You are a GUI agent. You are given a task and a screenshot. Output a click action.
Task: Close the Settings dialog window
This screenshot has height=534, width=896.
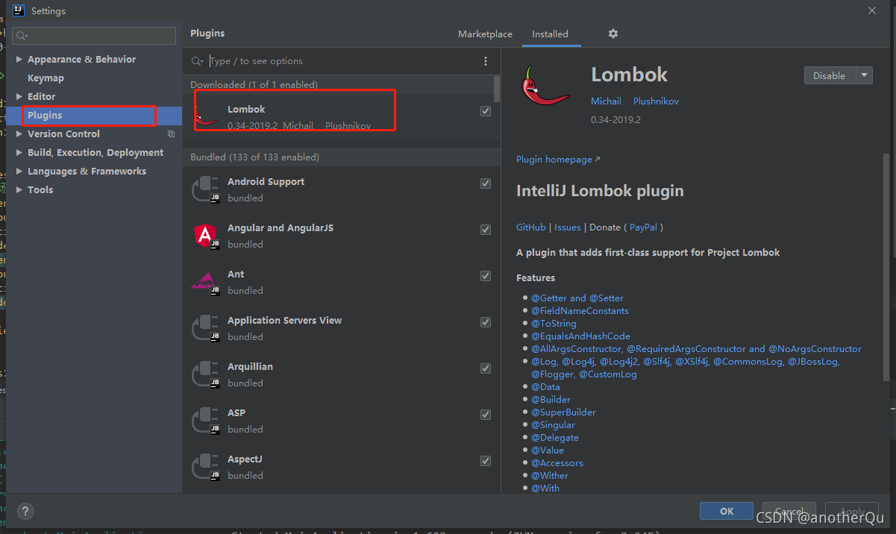pyautogui.click(x=872, y=10)
